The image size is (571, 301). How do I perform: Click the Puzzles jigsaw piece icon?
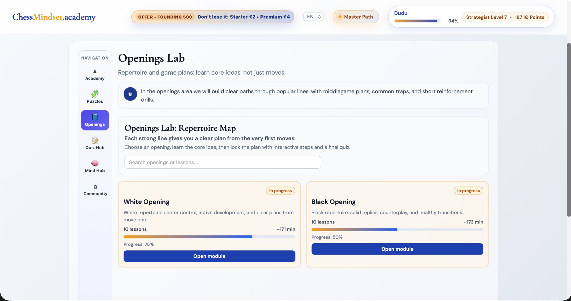click(x=95, y=94)
